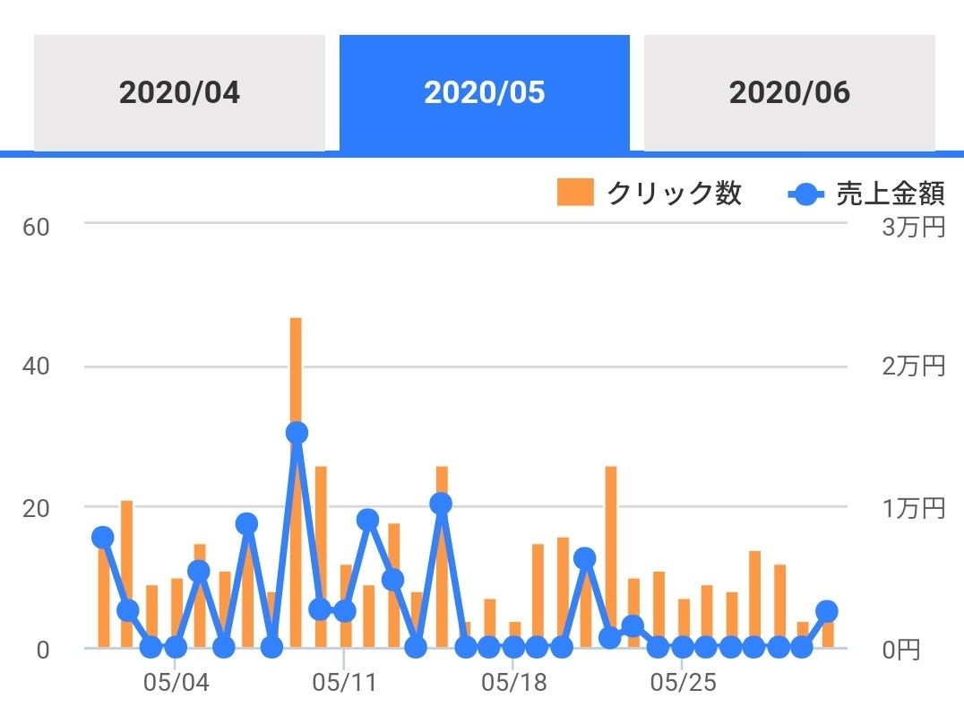The image size is (964, 707).
Task: Click the 05/18 date axis label
Action: (x=514, y=684)
